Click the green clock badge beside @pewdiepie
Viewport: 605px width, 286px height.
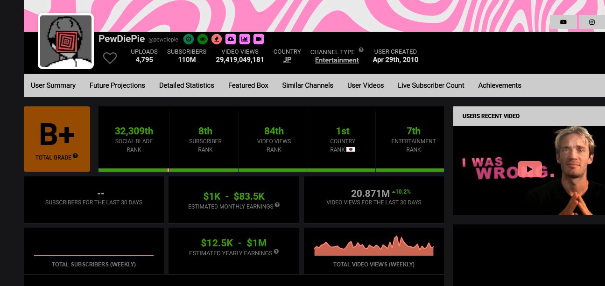189,39
